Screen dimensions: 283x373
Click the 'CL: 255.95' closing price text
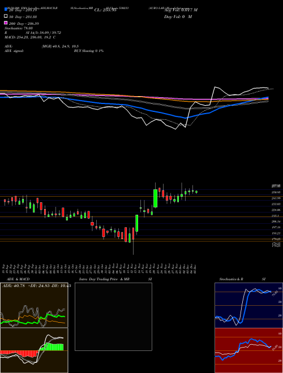pos(105,10)
